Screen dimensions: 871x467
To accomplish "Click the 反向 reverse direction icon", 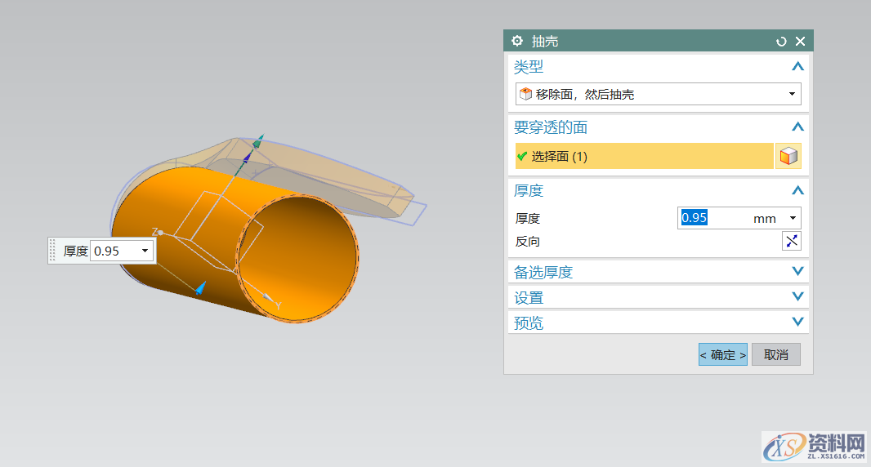I will (792, 241).
